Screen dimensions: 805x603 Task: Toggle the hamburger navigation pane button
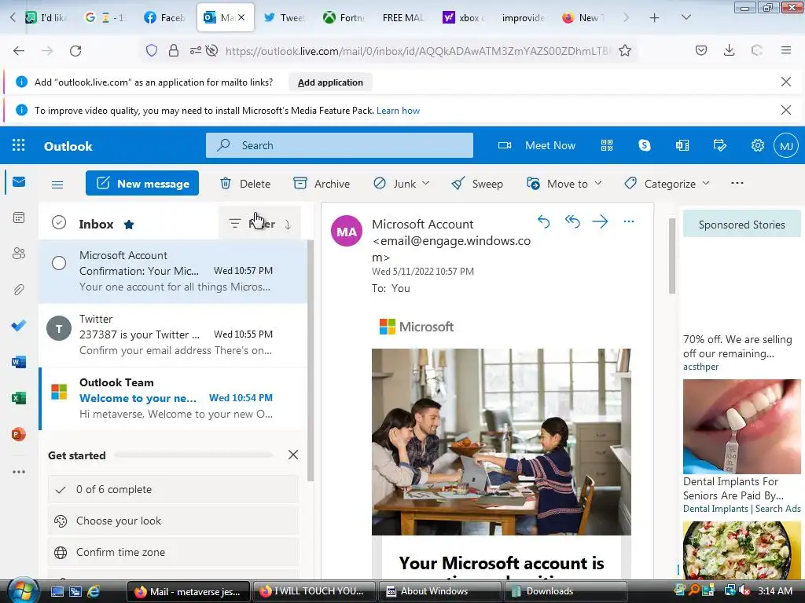coord(57,184)
